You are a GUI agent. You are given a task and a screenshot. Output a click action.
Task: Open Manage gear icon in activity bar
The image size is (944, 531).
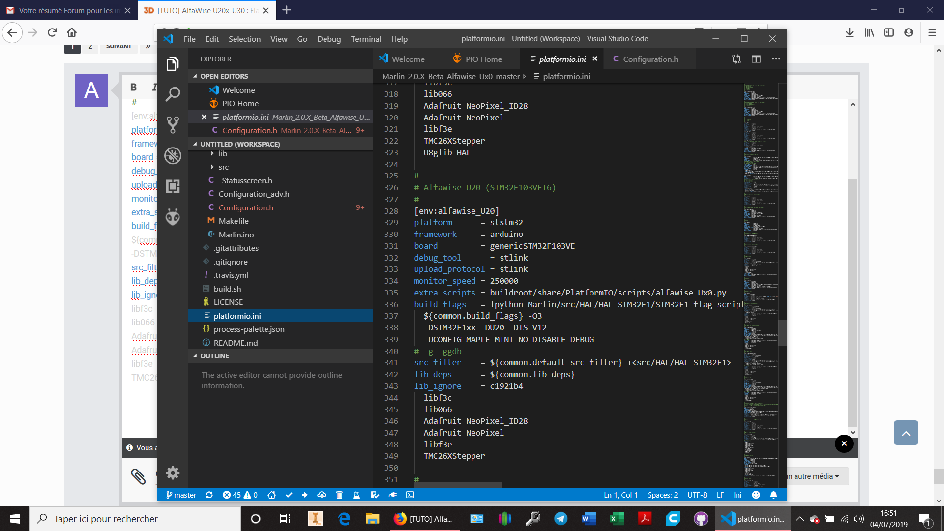click(x=173, y=473)
